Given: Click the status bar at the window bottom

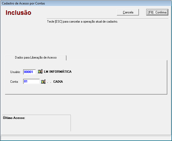Looking at the screenshot, I should point(86,138).
